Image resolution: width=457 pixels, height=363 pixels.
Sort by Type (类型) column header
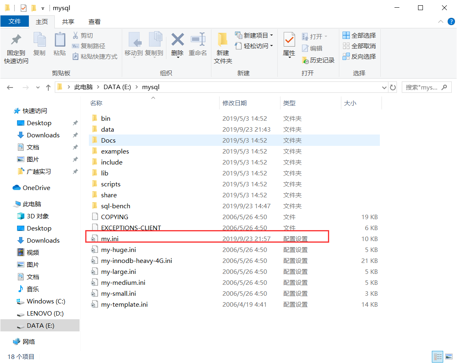289,103
